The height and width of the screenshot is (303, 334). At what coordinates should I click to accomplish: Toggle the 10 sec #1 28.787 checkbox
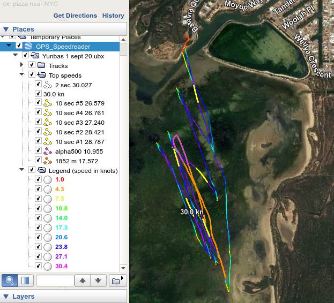point(38,141)
